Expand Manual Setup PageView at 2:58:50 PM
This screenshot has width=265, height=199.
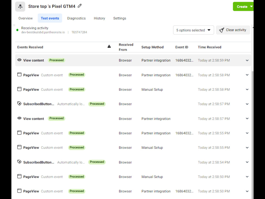247,177
